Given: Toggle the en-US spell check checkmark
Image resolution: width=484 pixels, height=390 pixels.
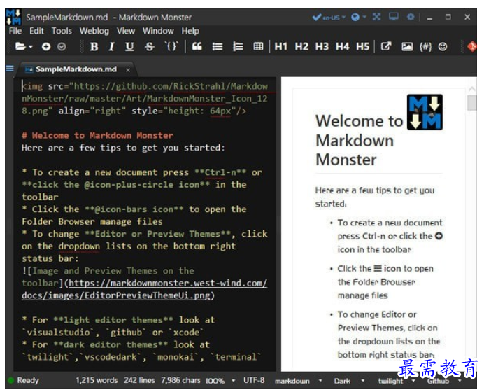Looking at the screenshot, I should pyautogui.click(x=317, y=17).
